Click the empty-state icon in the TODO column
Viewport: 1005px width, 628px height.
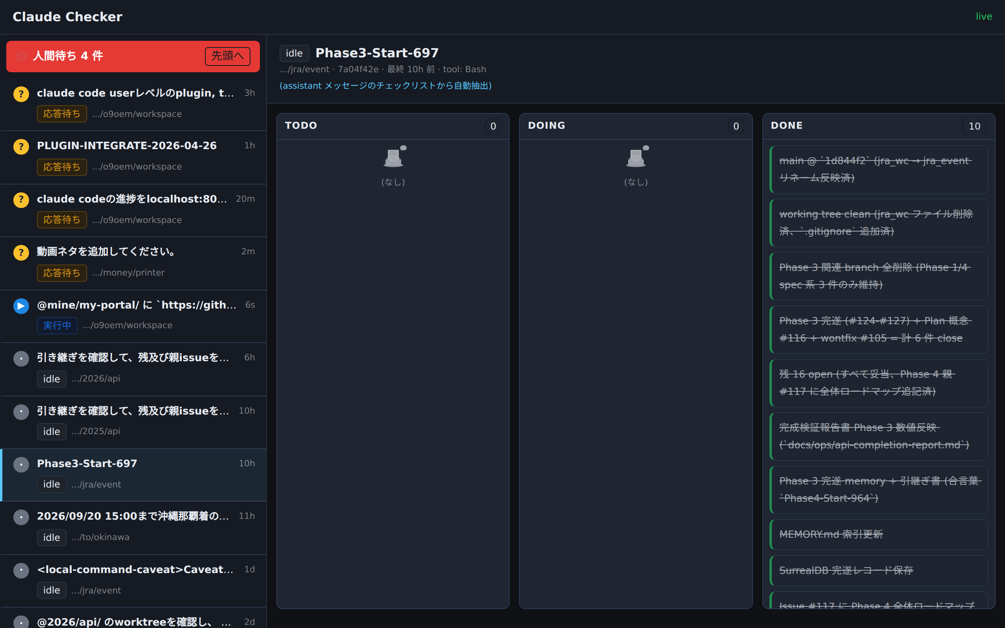point(395,156)
